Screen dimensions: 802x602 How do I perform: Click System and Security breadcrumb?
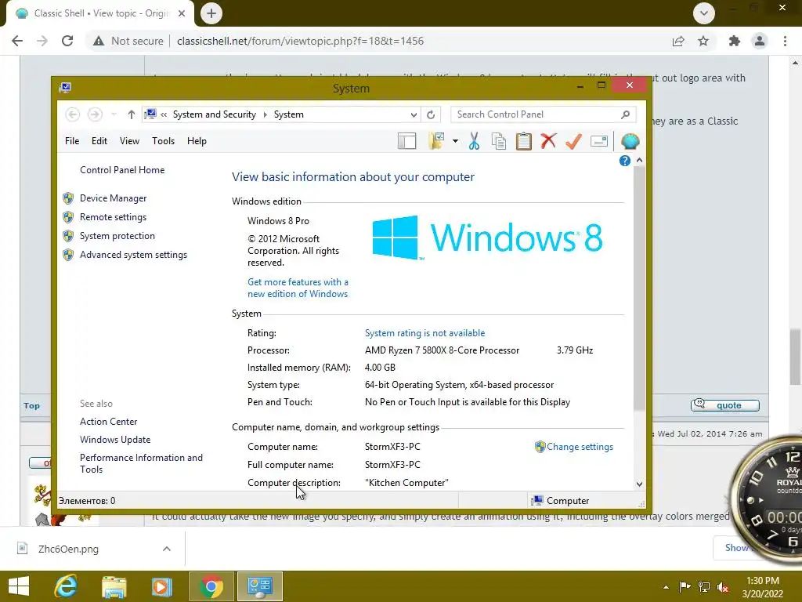click(215, 114)
